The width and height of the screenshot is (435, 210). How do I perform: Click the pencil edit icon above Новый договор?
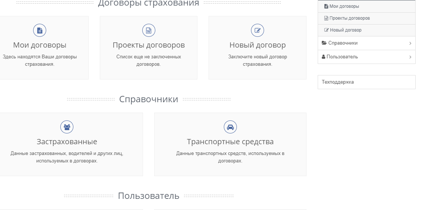pyautogui.click(x=257, y=30)
